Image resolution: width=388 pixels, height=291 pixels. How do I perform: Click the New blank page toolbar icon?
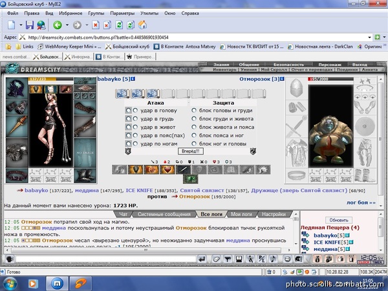[12, 25]
